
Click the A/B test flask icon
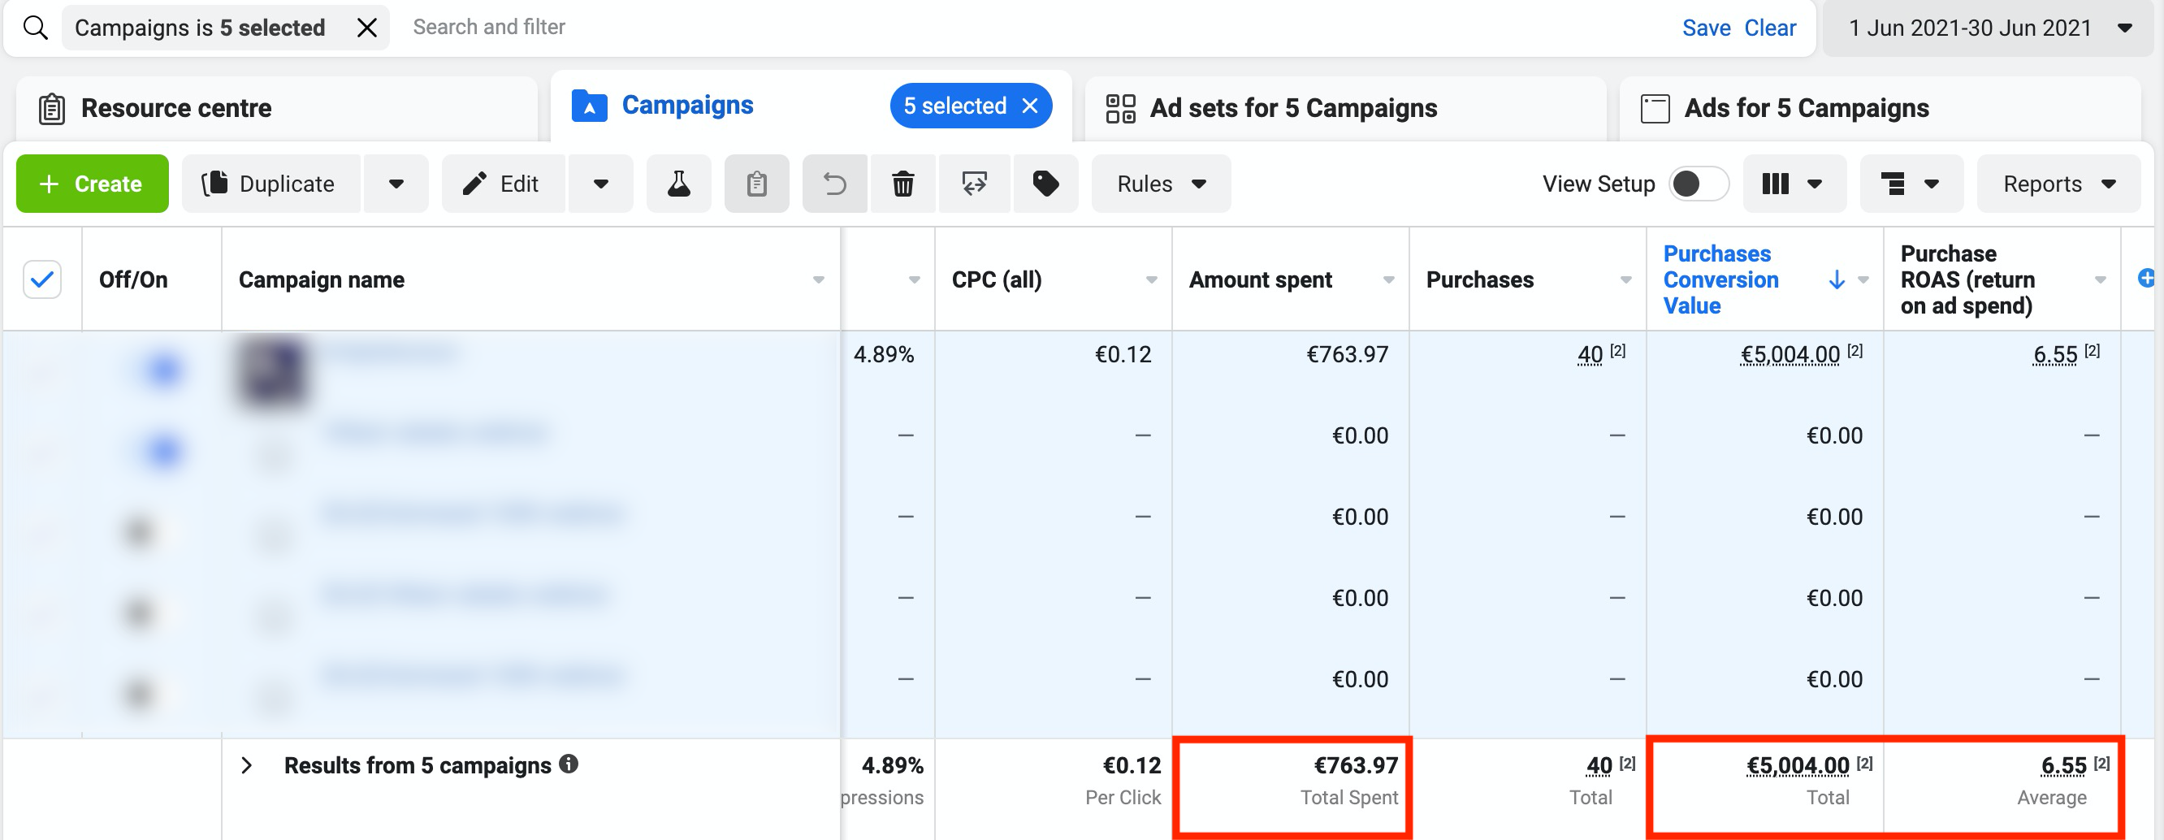(x=678, y=184)
